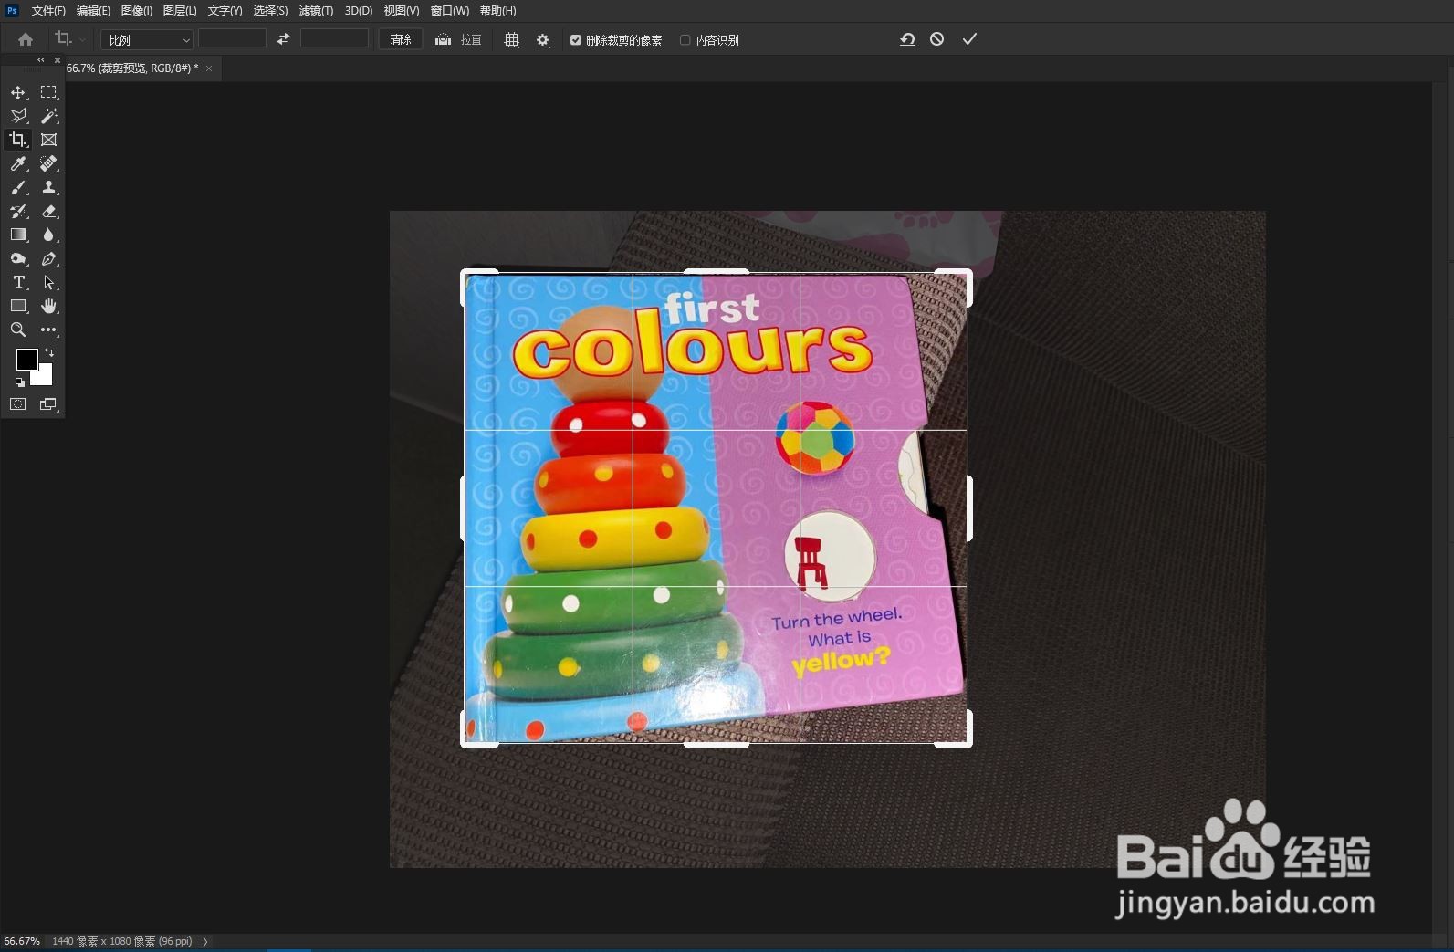Reset default foreground and background colors
Image resolution: width=1454 pixels, height=952 pixels.
pyautogui.click(x=20, y=382)
